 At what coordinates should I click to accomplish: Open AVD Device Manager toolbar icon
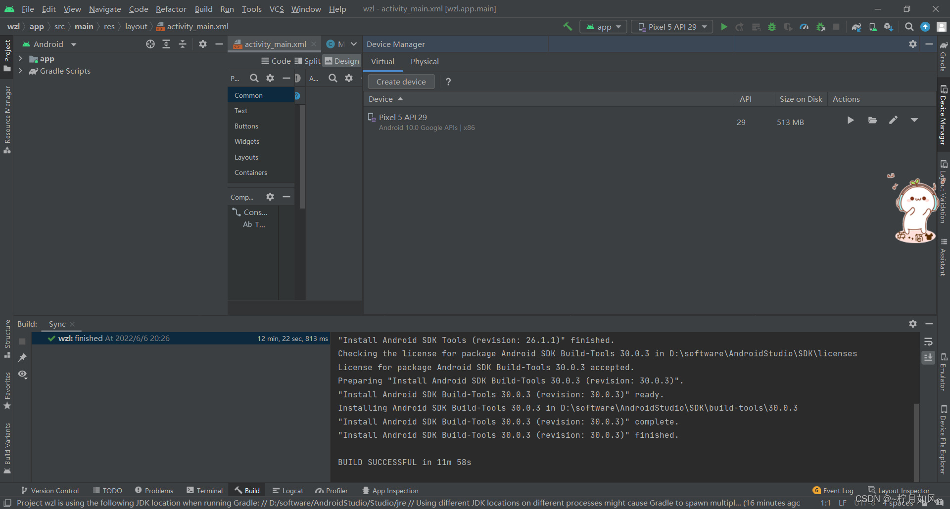tap(873, 27)
